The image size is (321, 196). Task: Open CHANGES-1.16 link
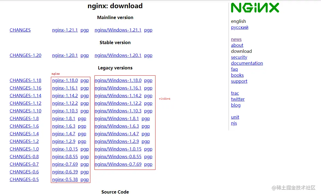tap(25, 88)
